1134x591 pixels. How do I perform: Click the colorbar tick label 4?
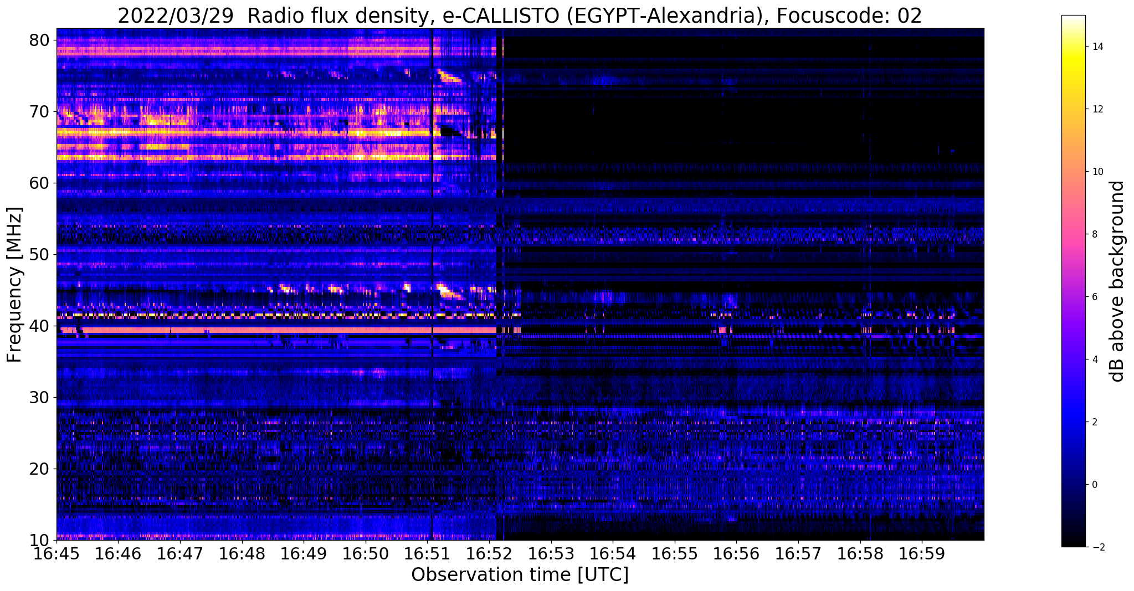pos(1095,359)
